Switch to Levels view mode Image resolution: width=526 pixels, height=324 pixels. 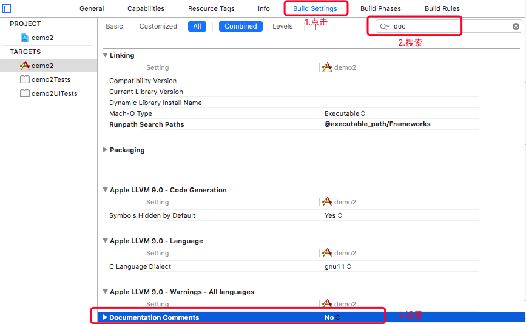pyautogui.click(x=283, y=26)
